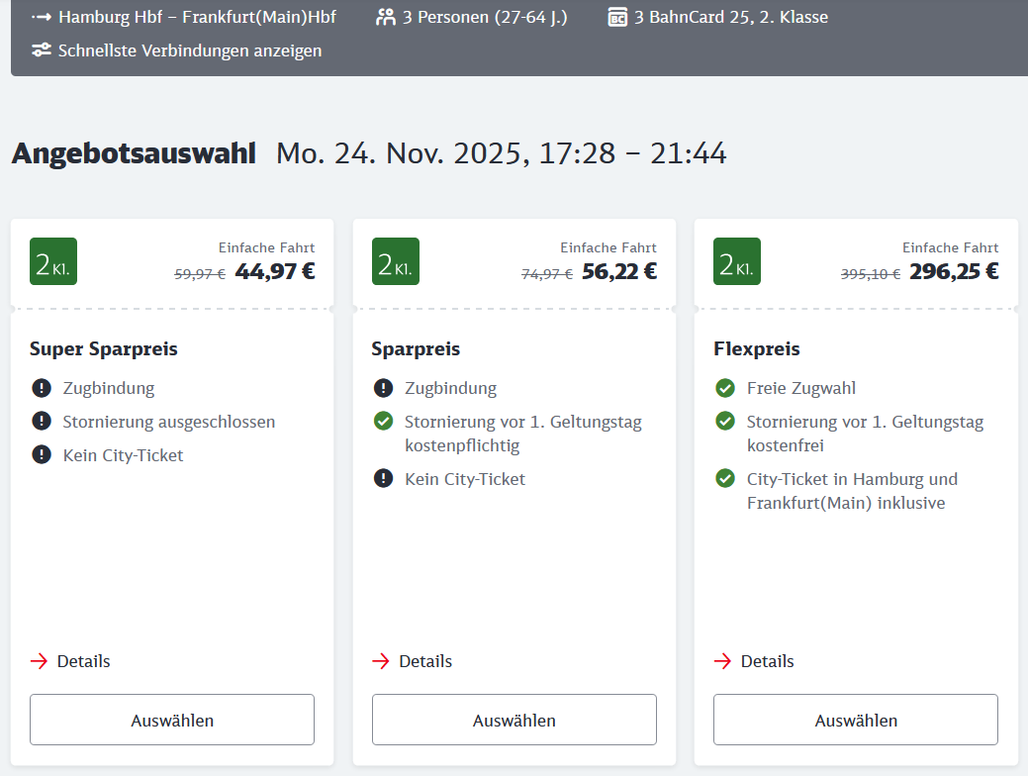Edit the Hamburg Hbf – Frankfurt(Main)Hbf route

coord(197,17)
